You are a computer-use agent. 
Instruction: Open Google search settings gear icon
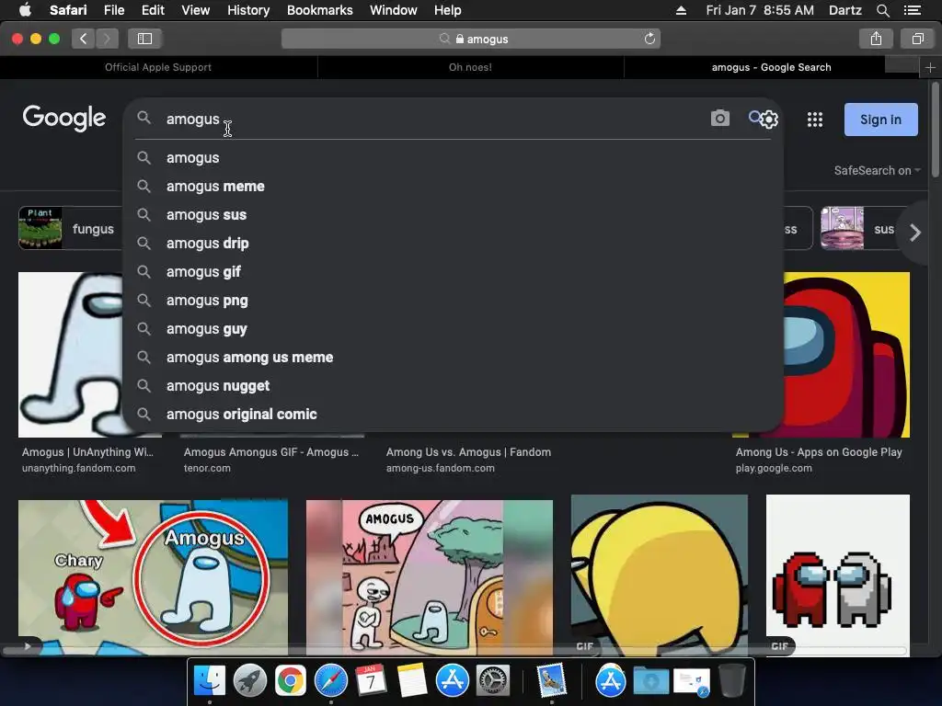(768, 120)
